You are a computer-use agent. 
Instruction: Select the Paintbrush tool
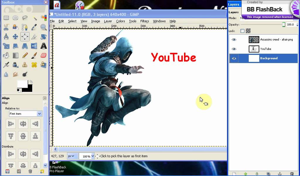[34, 55]
